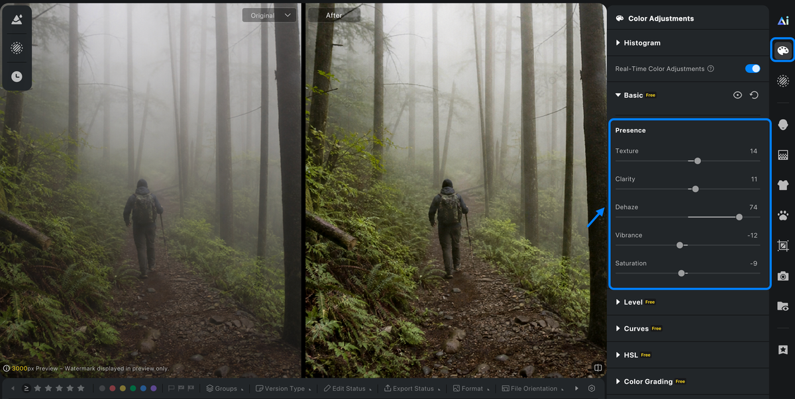Open the pet paw print icon
The height and width of the screenshot is (399, 795).
pyautogui.click(x=782, y=216)
